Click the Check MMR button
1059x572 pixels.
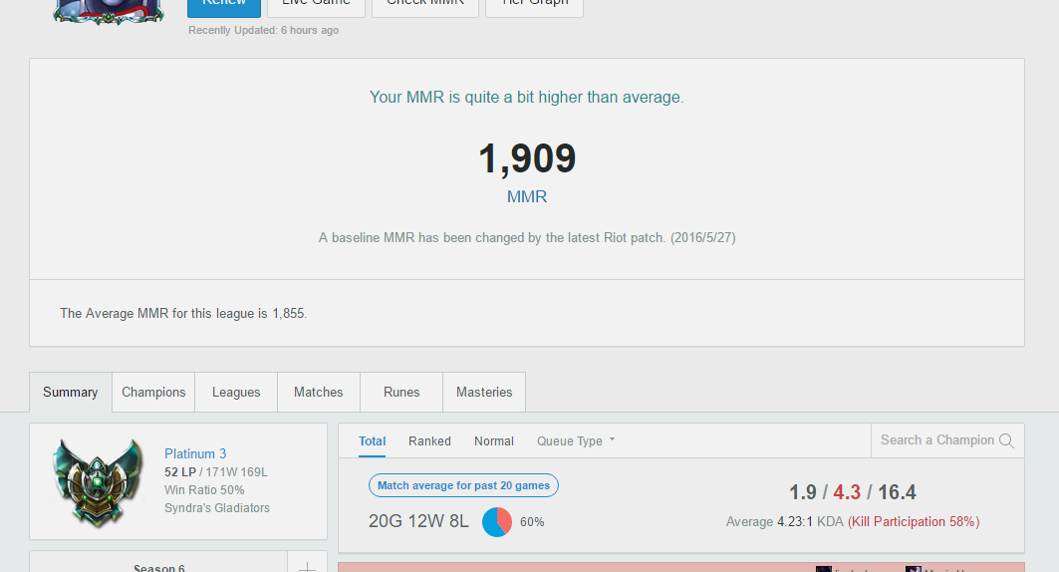(425, 7)
